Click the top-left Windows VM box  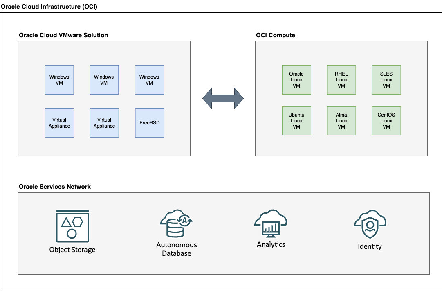[59, 80]
